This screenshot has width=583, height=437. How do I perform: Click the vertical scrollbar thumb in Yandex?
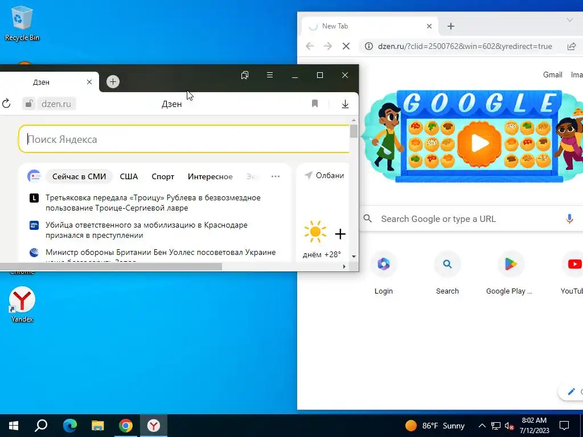(x=354, y=131)
